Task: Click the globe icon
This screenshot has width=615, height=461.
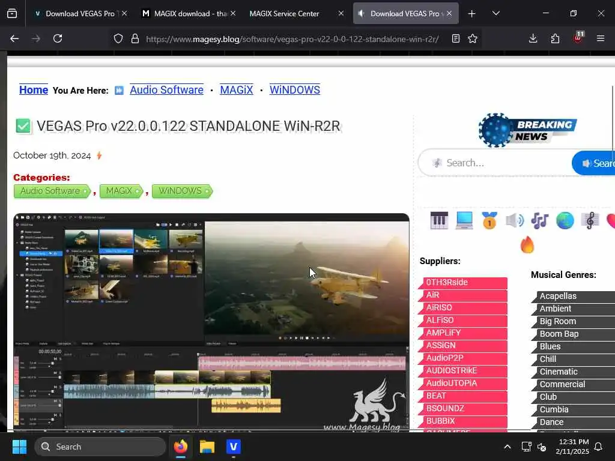Action: pos(565,220)
